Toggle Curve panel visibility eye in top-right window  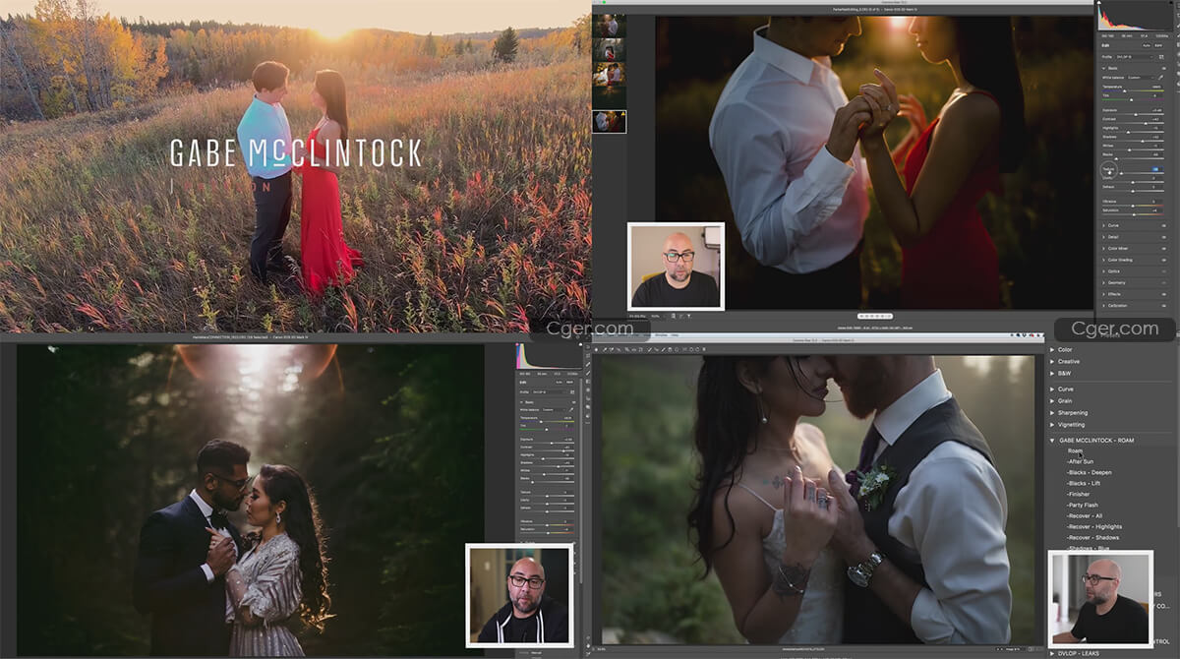(x=1164, y=225)
